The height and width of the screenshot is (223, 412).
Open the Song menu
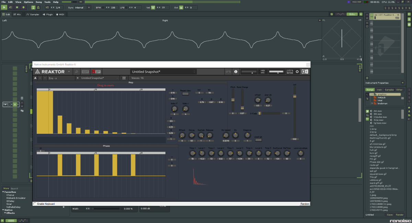coord(39,2)
